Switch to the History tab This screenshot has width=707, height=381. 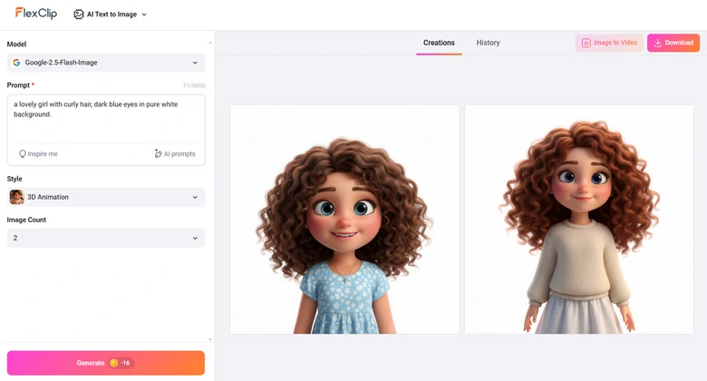click(x=488, y=43)
